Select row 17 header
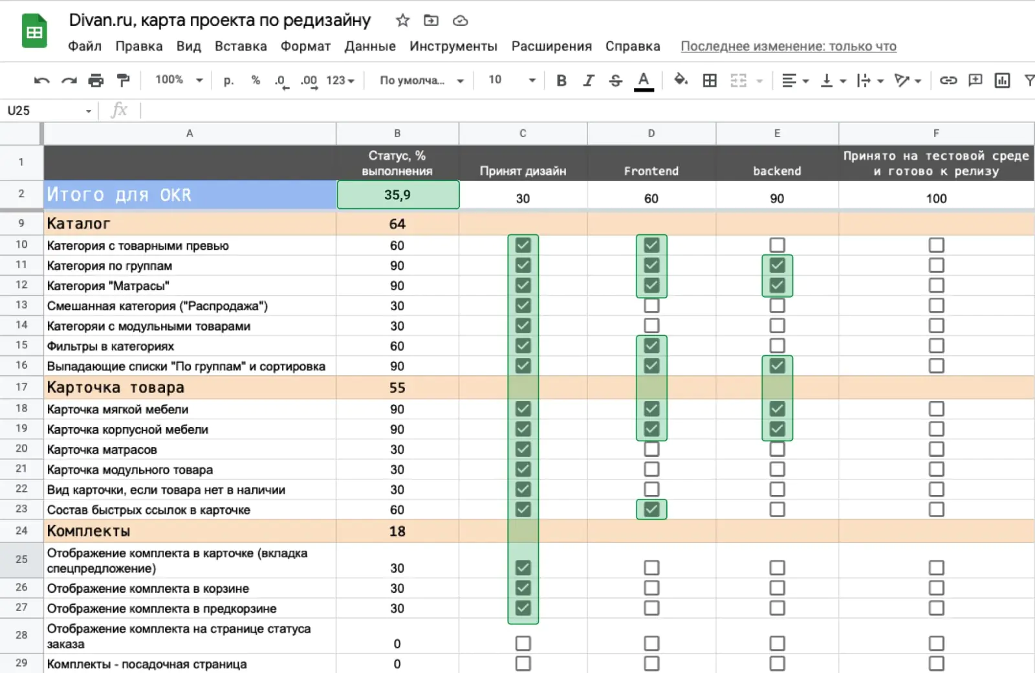This screenshot has height=673, width=1035. click(21, 387)
